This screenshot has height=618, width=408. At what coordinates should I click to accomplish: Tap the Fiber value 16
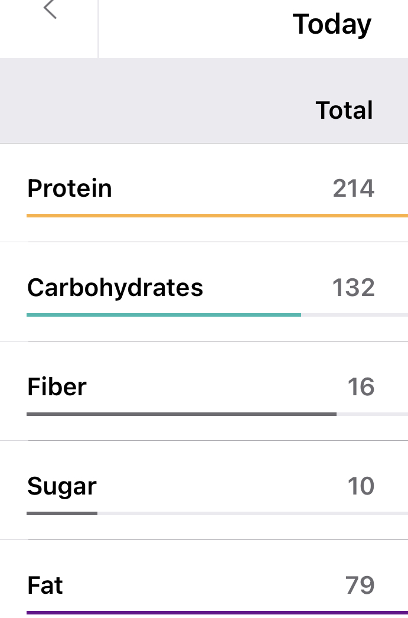coord(361,387)
